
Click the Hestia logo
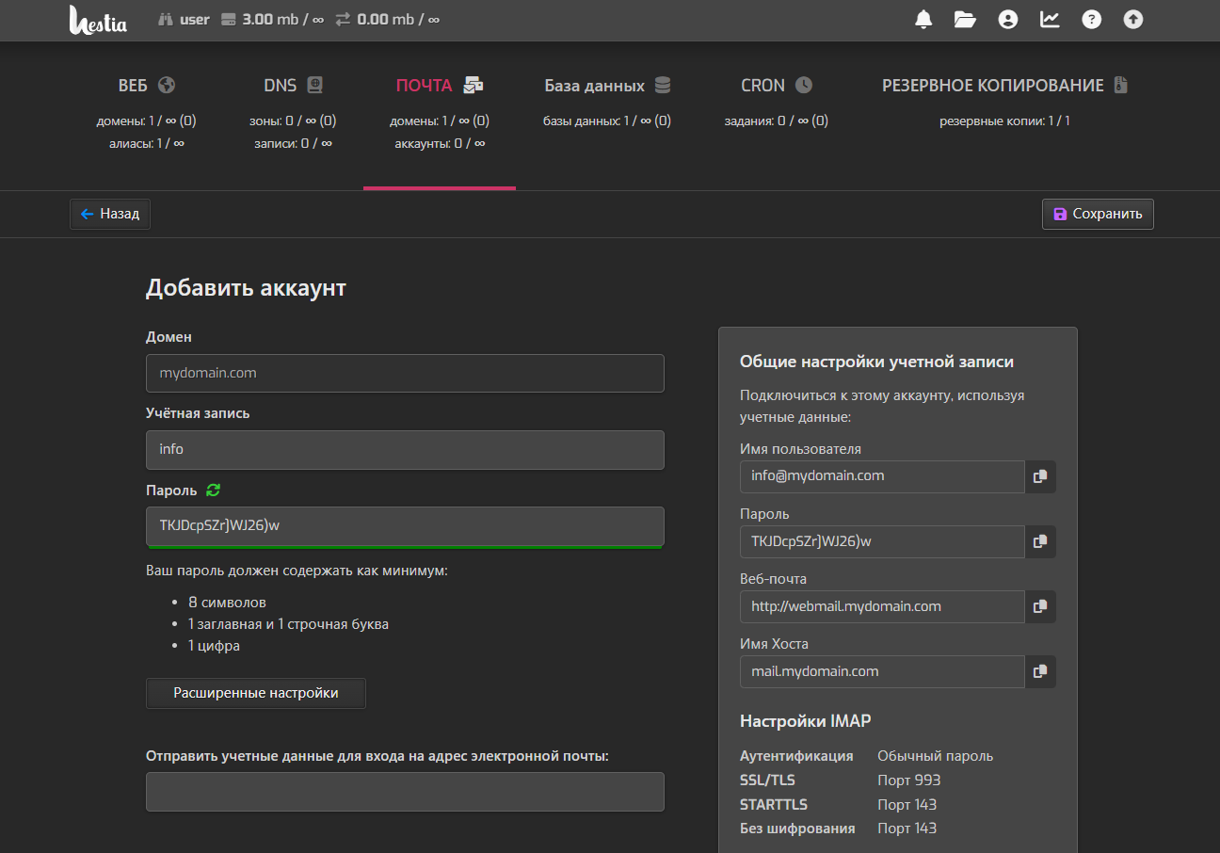(x=98, y=20)
